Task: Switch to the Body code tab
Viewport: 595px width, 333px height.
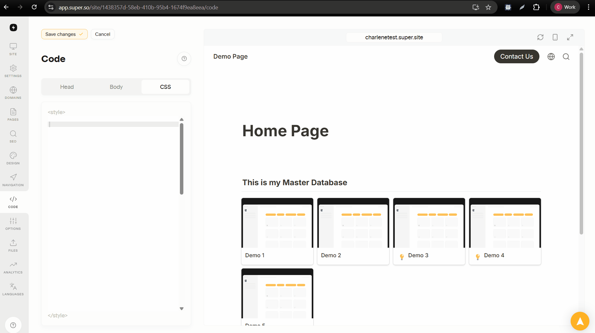Action: tap(116, 87)
